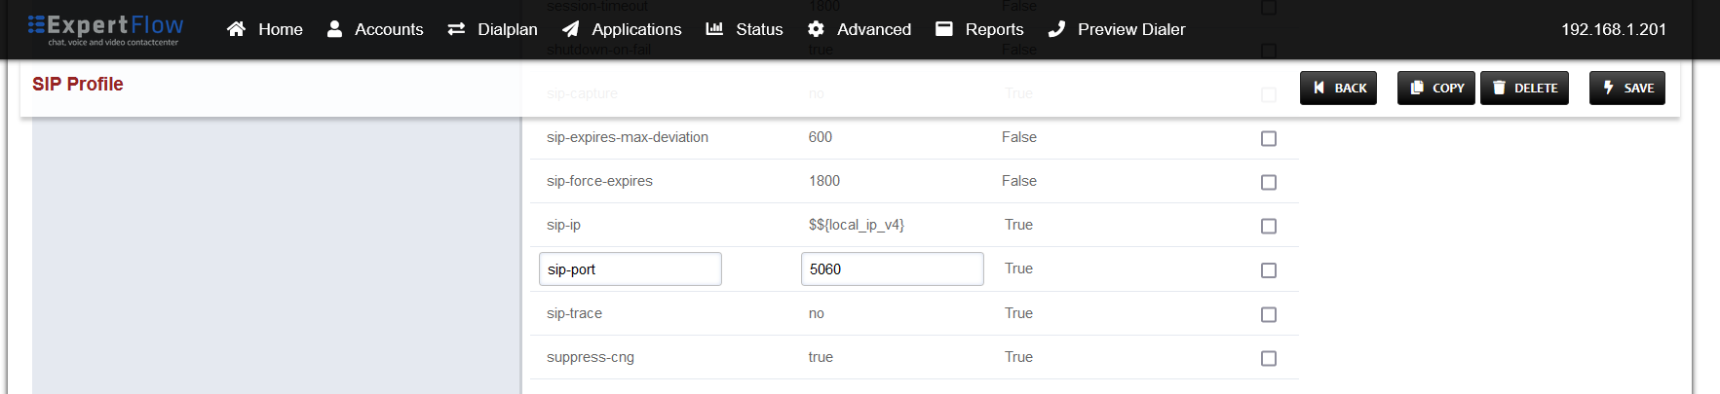Go back using the Back button
The image size is (1720, 394).
point(1338,88)
